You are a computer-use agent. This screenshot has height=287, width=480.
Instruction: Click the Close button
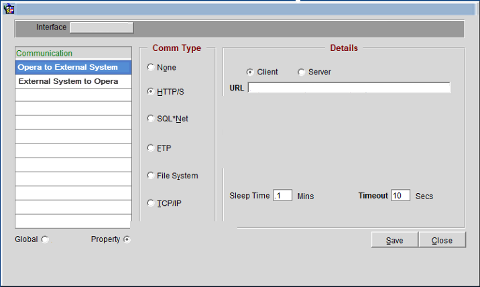coord(442,240)
